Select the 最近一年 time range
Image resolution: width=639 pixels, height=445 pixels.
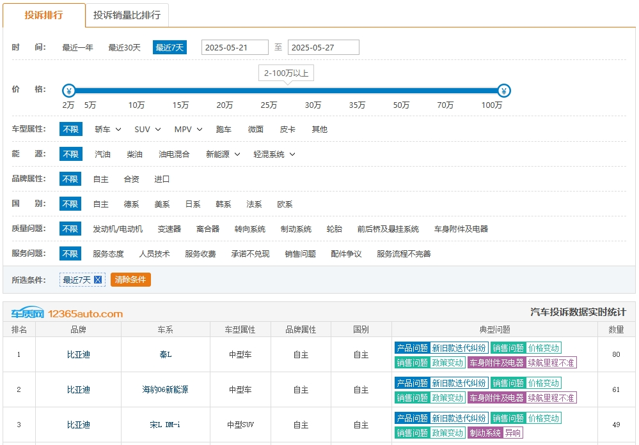(77, 47)
